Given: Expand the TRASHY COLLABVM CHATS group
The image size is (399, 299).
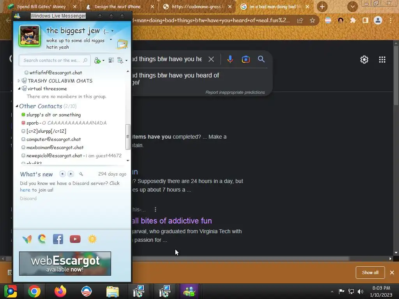Looking at the screenshot, I should pyautogui.click(x=19, y=81).
